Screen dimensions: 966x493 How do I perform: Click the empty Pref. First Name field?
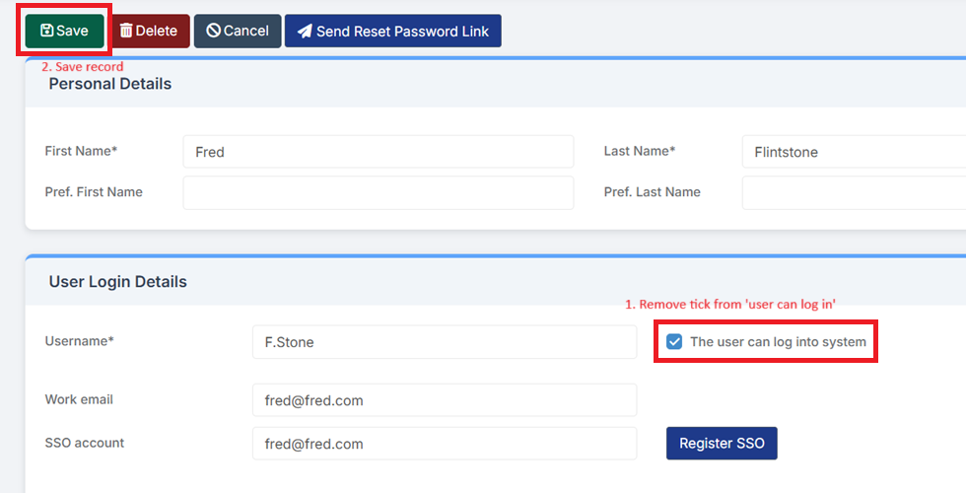pyautogui.click(x=378, y=192)
